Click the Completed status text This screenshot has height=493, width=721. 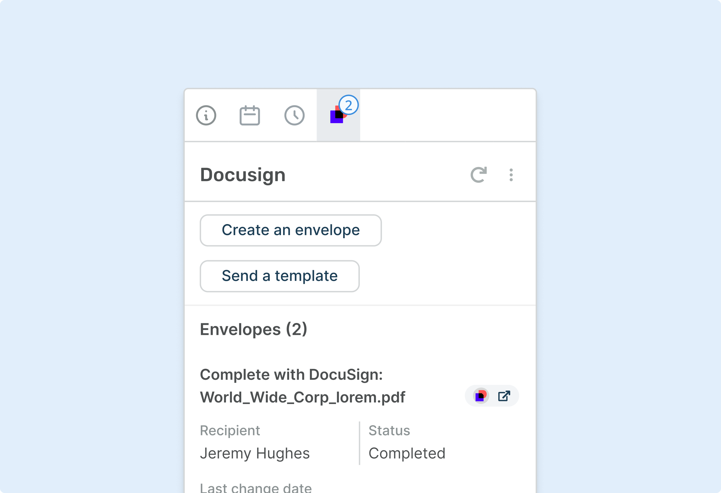coord(407,453)
